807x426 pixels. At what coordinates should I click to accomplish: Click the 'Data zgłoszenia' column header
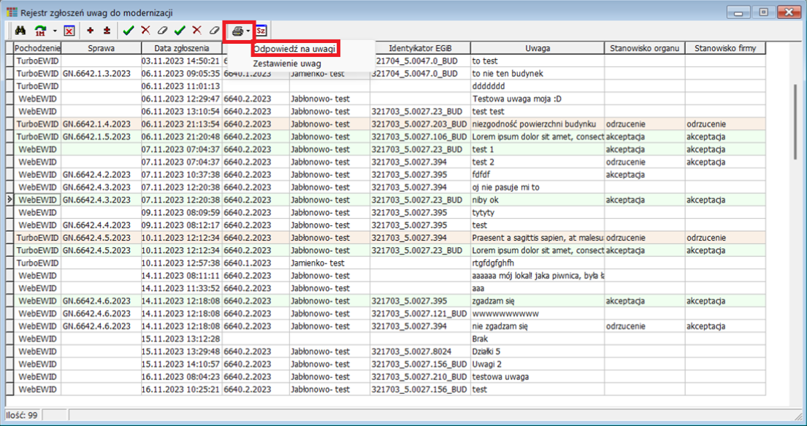coord(181,48)
